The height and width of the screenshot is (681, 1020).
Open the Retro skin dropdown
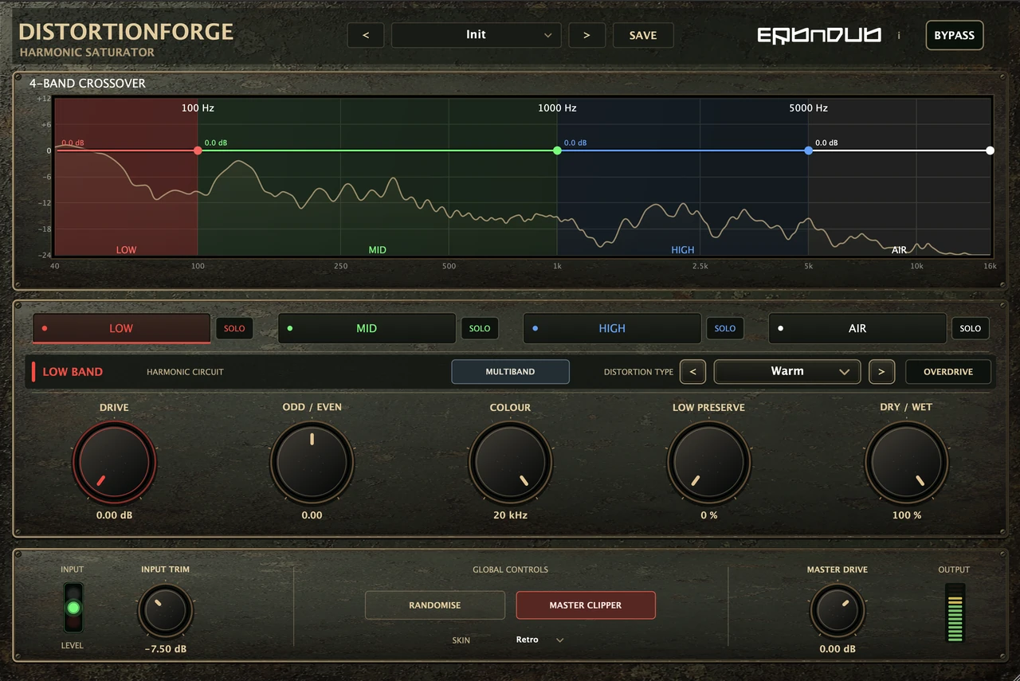(x=539, y=640)
